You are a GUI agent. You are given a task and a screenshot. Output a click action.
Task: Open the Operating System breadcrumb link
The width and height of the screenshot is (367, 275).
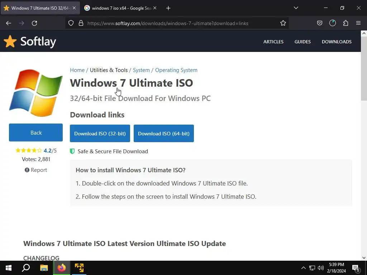point(176,70)
